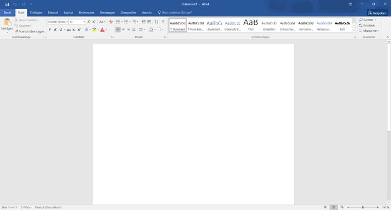Click the align right icon
The height and width of the screenshot is (210, 391).
click(128, 30)
